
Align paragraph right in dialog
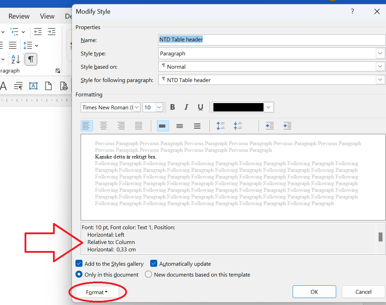point(121,126)
